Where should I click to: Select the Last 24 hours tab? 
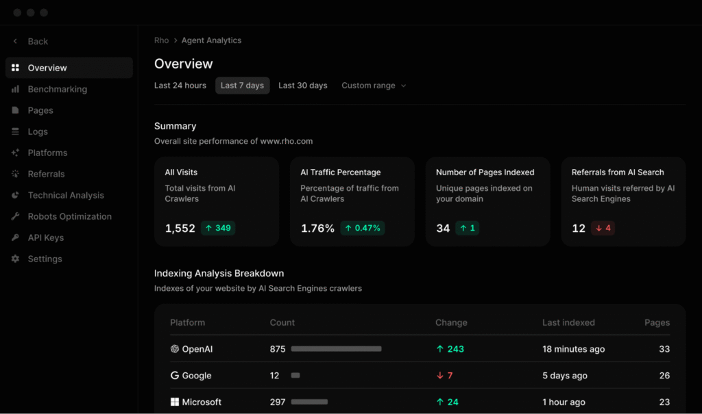coord(180,86)
